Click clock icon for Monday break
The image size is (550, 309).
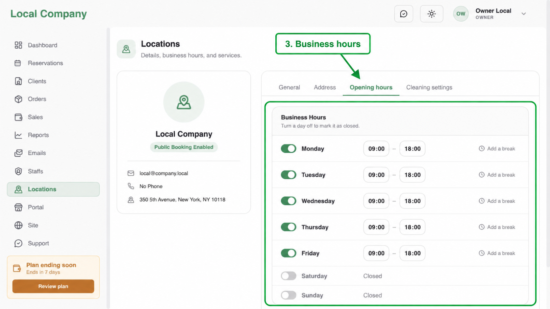pos(482,148)
